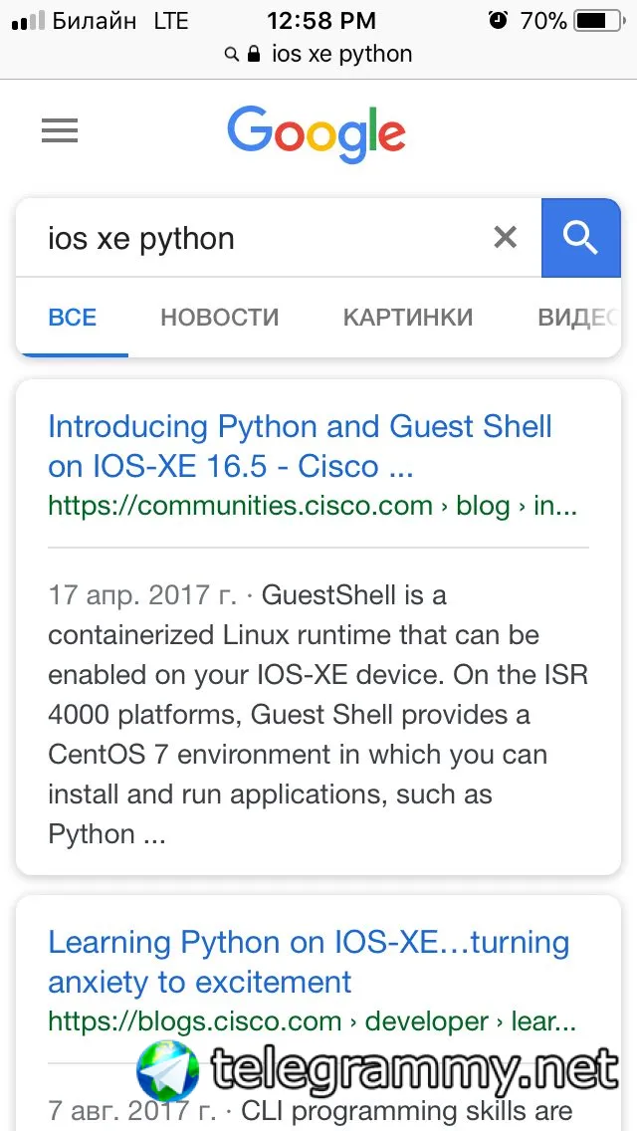
Task: Tap the '12:58 PM' clock
Action: (x=321, y=21)
